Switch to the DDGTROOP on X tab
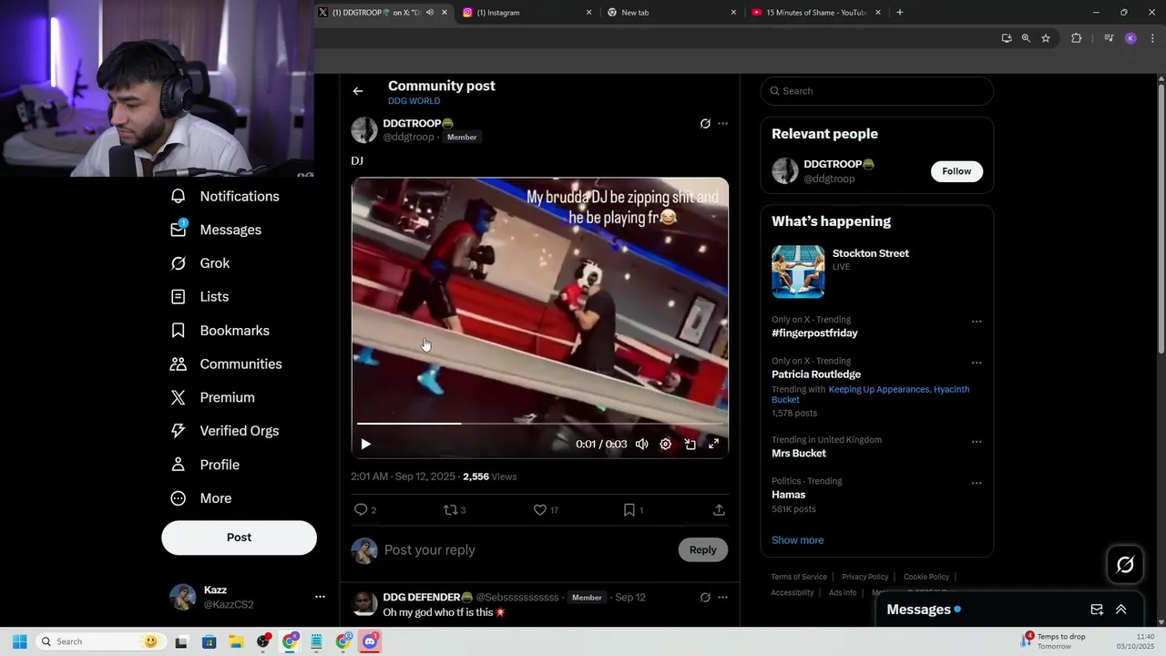Image resolution: width=1166 pixels, height=656 pixels. (x=384, y=13)
